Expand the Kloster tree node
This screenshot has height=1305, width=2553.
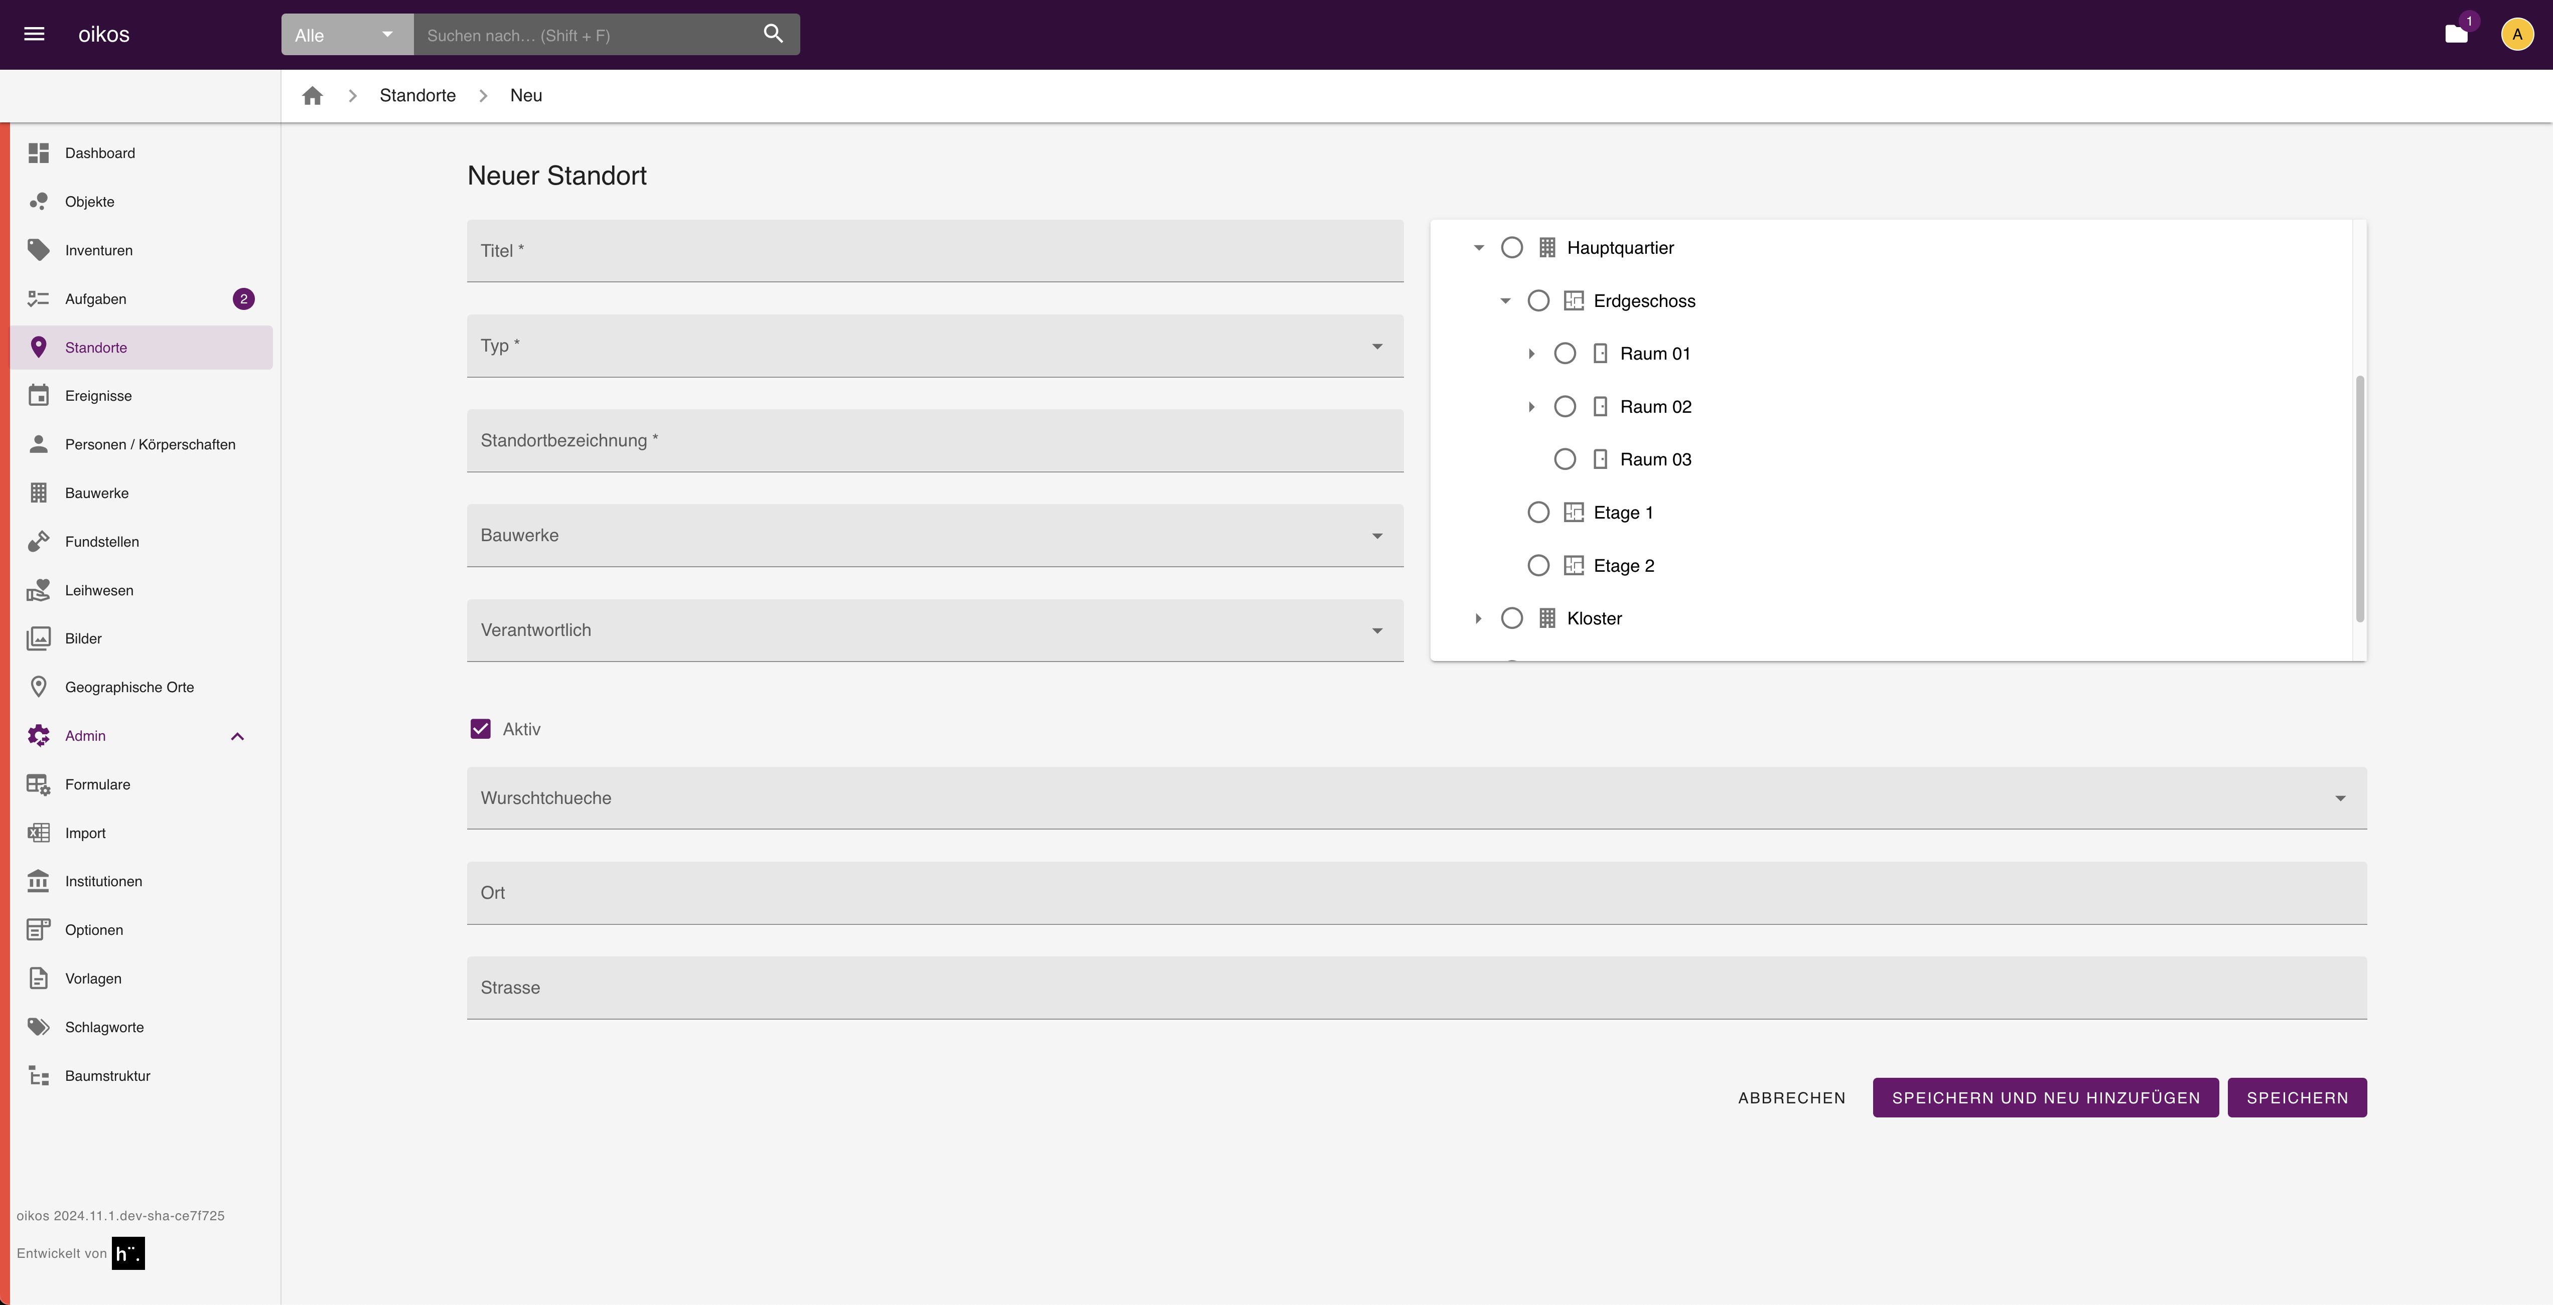[x=1479, y=618]
